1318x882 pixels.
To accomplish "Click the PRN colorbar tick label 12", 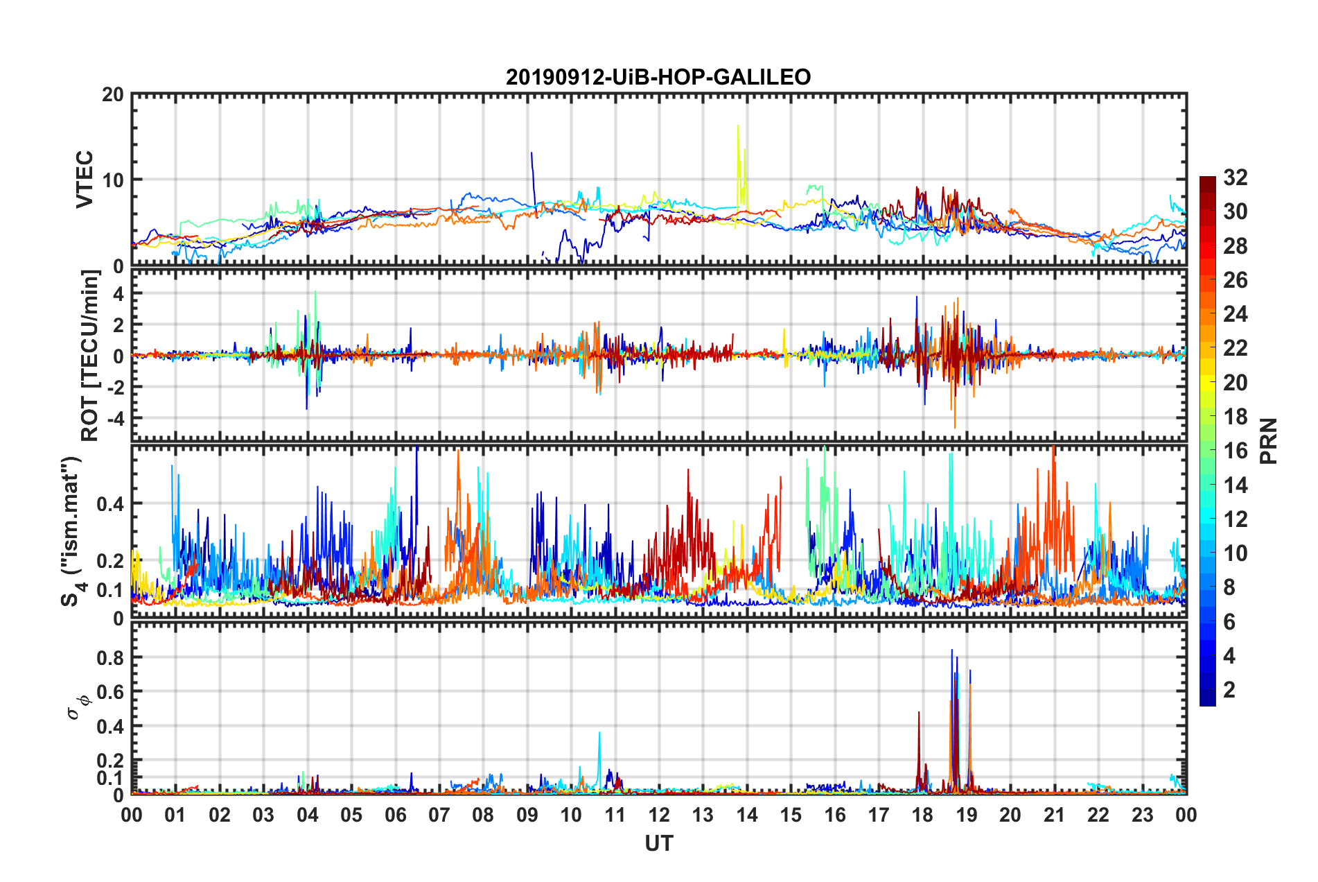I will 1235,519.
